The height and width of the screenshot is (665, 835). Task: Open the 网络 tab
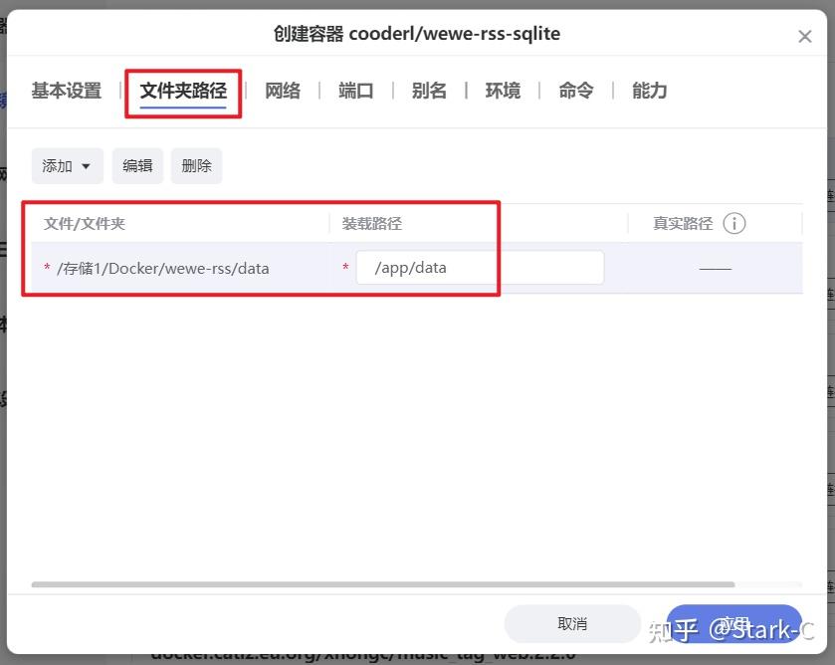pyautogui.click(x=282, y=91)
